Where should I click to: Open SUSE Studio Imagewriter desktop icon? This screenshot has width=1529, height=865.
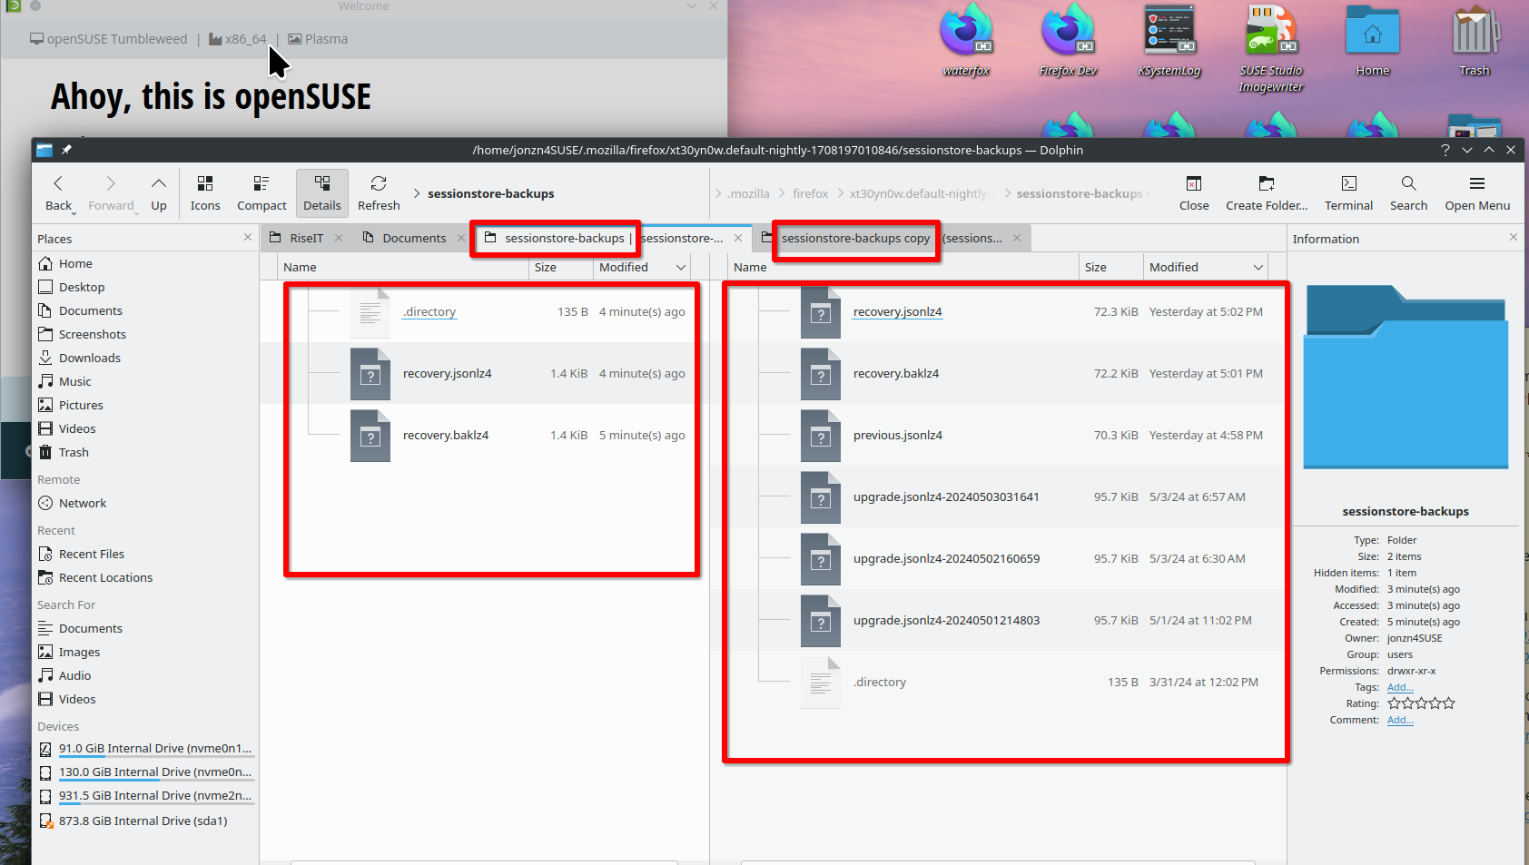pos(1271,48)
